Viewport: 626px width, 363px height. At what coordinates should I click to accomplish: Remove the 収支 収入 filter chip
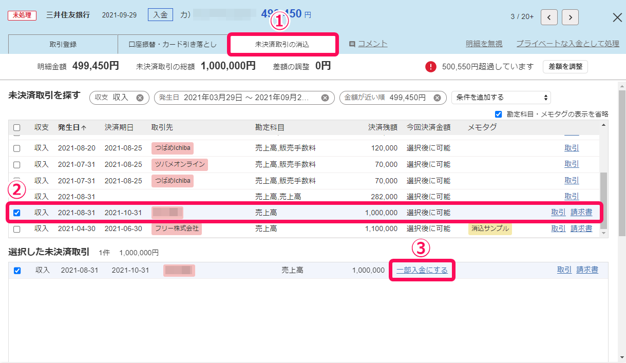(140, 98)
